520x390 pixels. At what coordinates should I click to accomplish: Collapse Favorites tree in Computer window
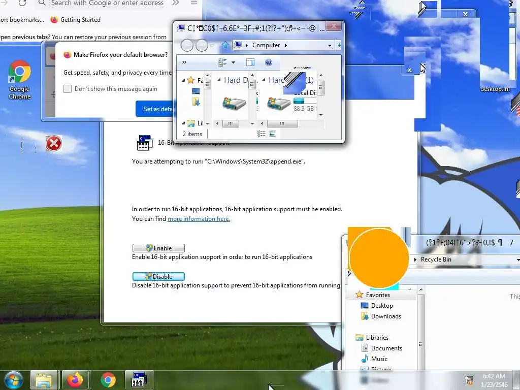(x=183, y=80)
